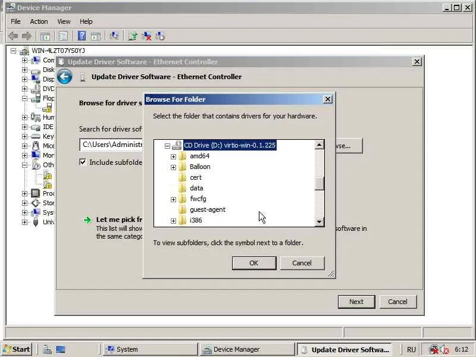Click the Uninstall device toolbar icon with red X
The height and width of the screenshot is (357, 476).
[147, 36]
